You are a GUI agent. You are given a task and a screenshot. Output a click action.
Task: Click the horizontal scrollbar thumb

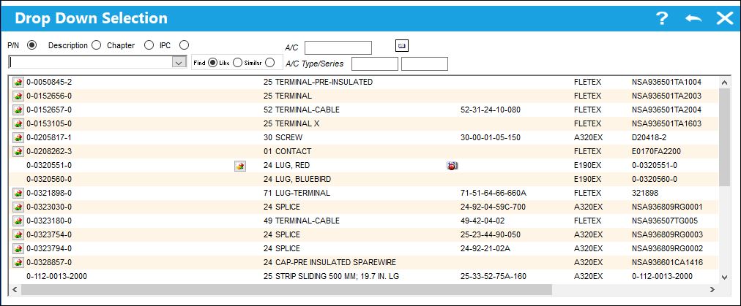point(287,289)
